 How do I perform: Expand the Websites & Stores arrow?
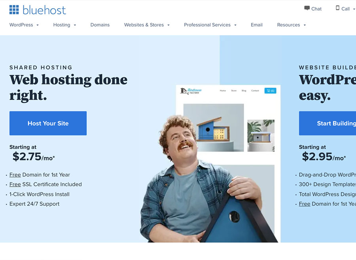pyautogui.click(x=169, y=25)
